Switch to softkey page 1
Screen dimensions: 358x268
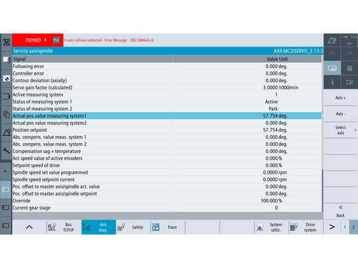click(x=345, y=227)
